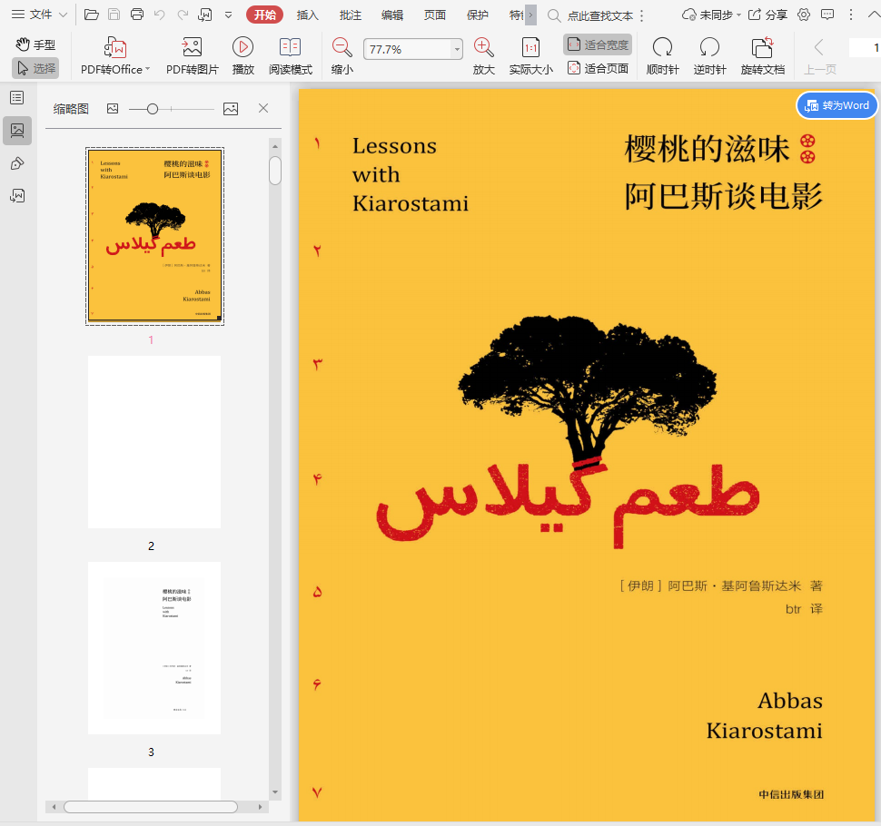Image resolution: width=881 pixels, height=826 pixels.
Task: Click the 点此查找文本 search field
Action: point(599,15)
